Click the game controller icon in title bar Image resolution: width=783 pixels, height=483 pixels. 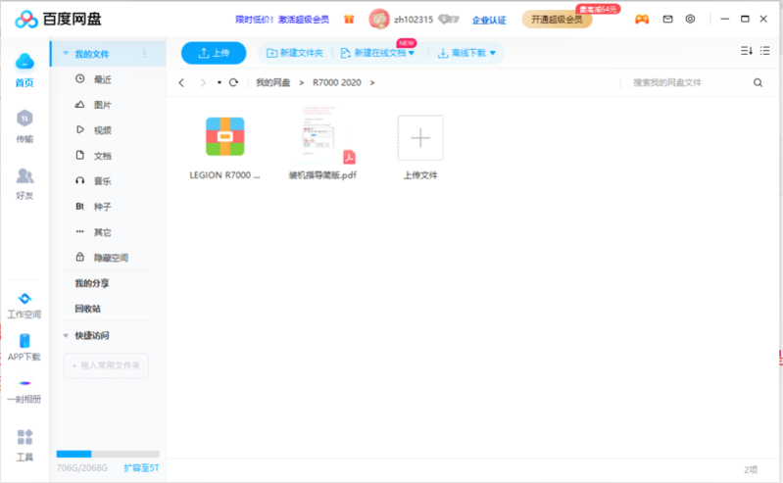coord(642,19)
